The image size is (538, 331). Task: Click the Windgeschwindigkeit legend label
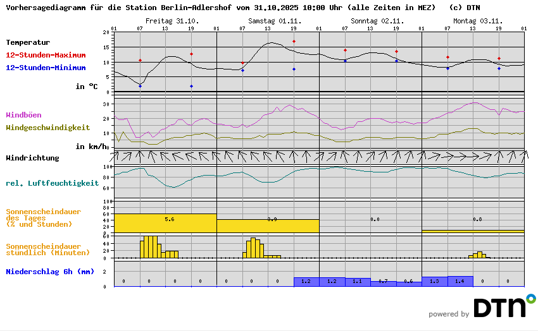(x=47, y=127)
